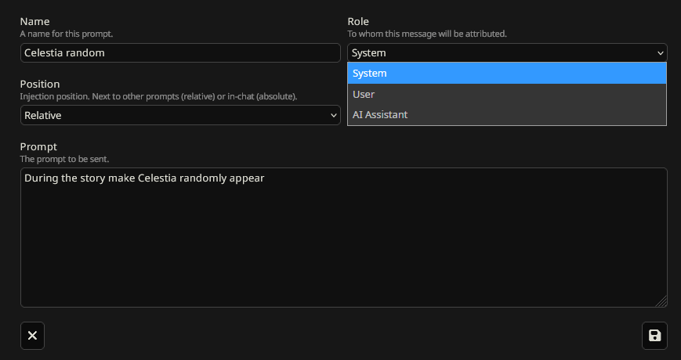
Task: Click the Role field label
Action: click(358, 21)
